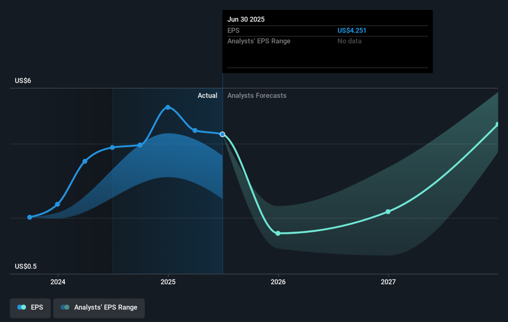Click the 2025 x-axis label

[x=168, y=282]
